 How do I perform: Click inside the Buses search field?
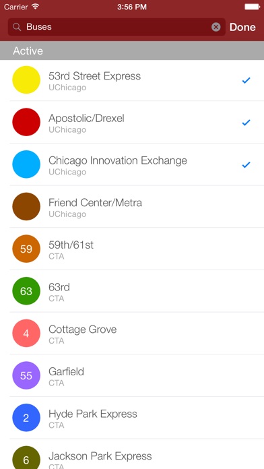click(x=117, y=27)
